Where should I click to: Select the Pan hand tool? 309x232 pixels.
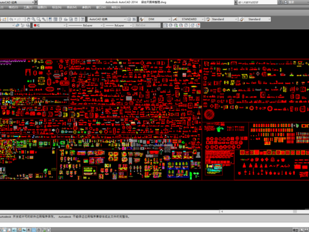click(28, 19)
